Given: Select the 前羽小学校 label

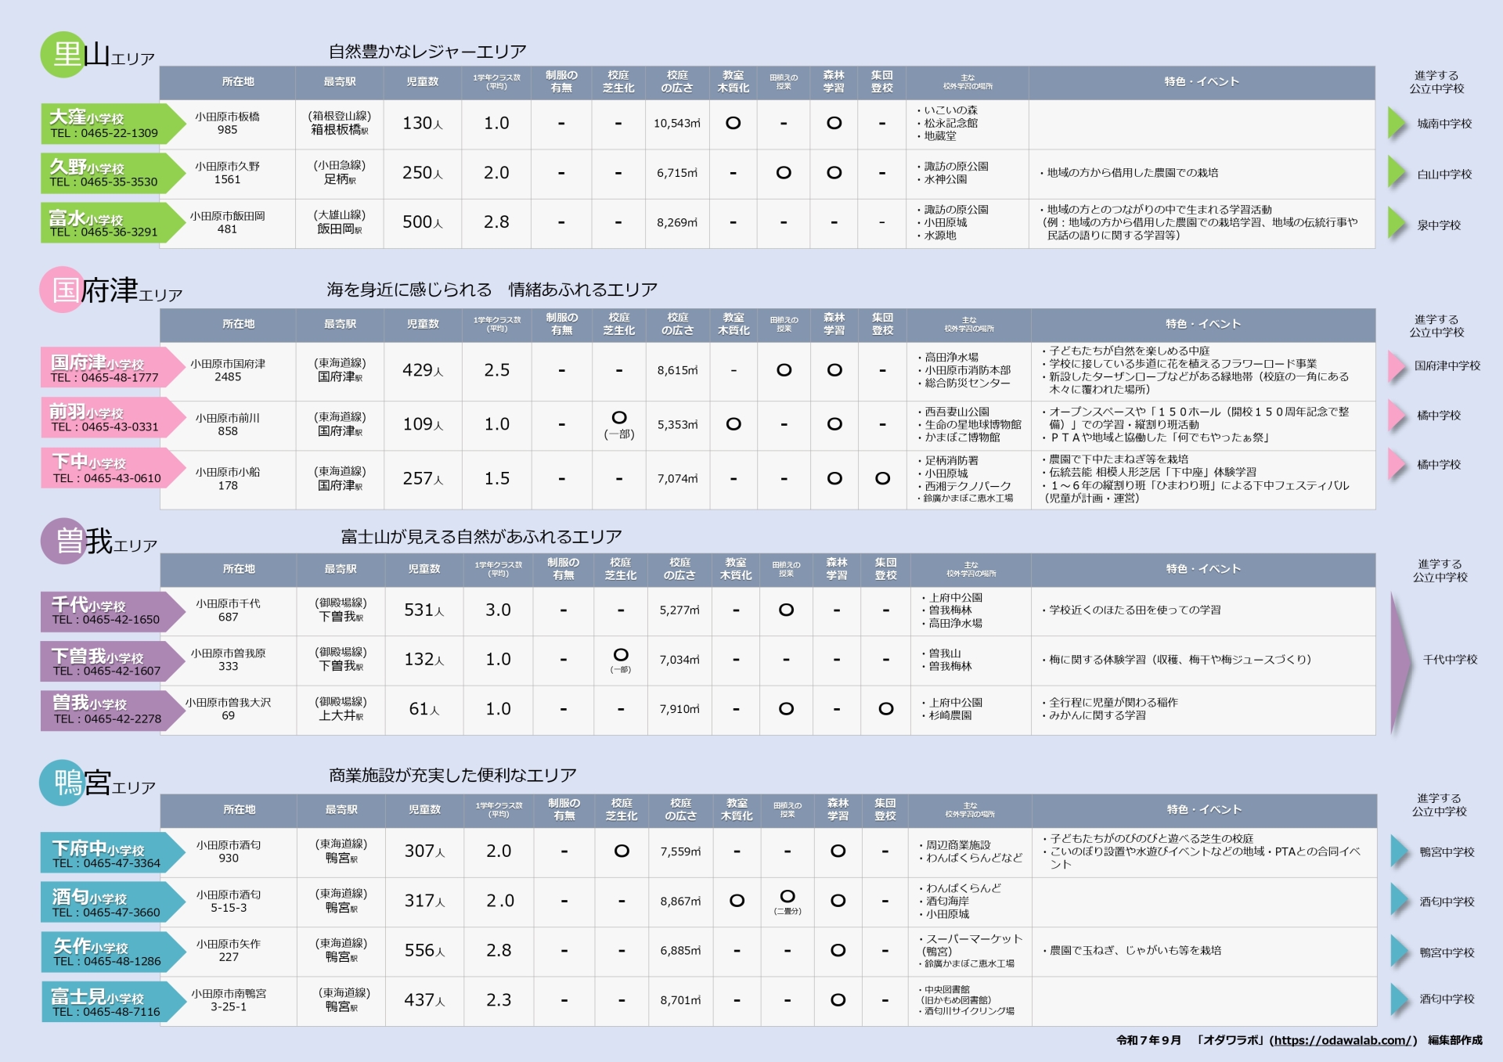Looking at the screenshot, I should (113, 418).
